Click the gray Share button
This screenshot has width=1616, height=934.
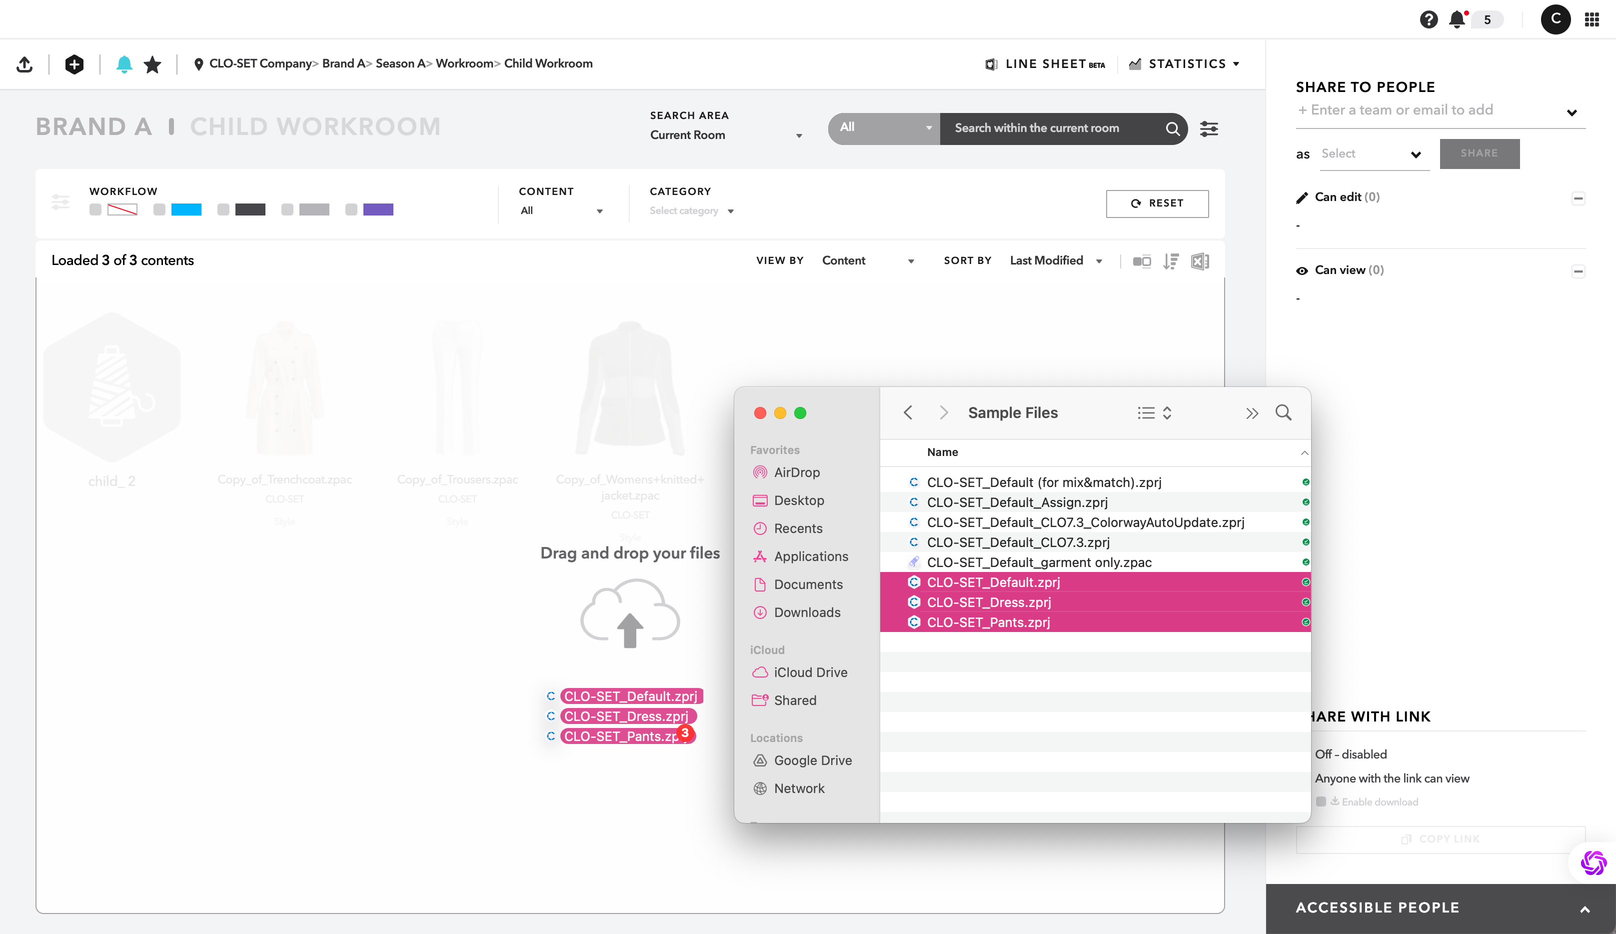[x=1480, y=154]
